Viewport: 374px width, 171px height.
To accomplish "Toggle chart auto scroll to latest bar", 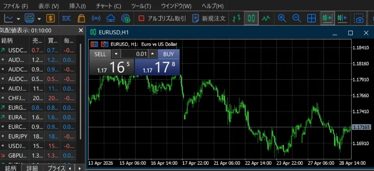I will tap(328, 18).
